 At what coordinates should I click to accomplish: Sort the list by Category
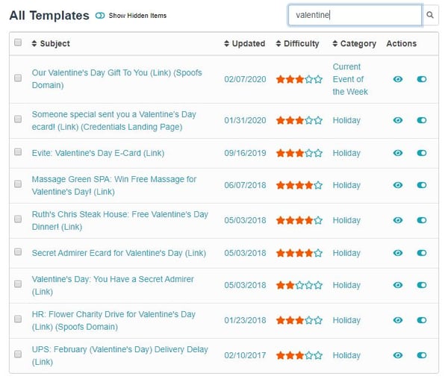pyautogui.click(x=353, y=43)
